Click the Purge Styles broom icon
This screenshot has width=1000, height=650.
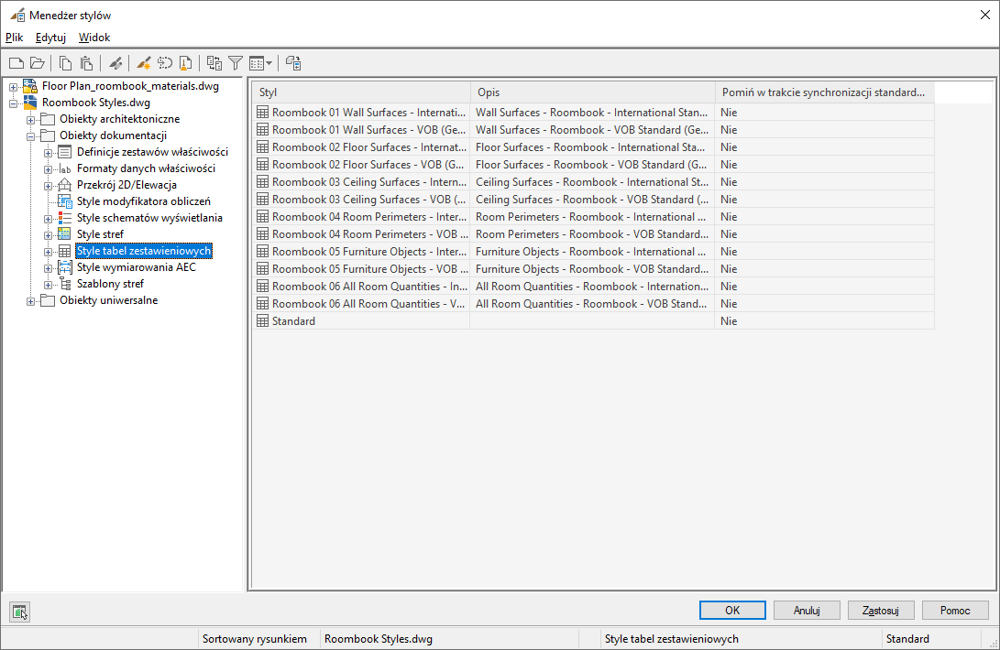(185, 63)
